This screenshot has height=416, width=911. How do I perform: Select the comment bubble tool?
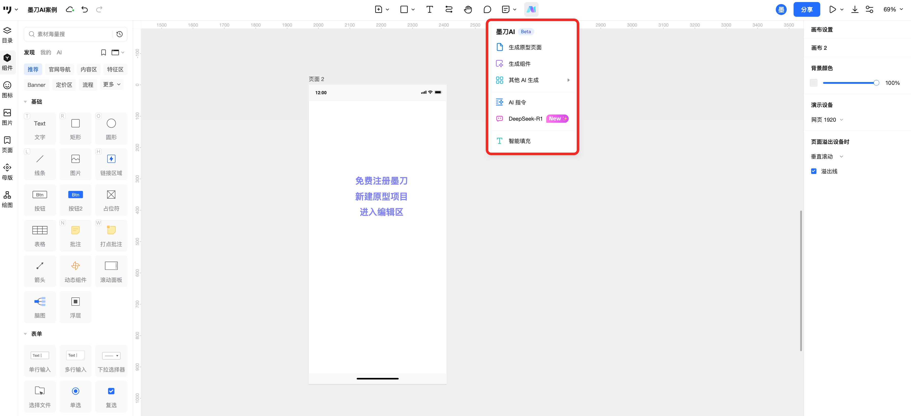pos(487,10)
